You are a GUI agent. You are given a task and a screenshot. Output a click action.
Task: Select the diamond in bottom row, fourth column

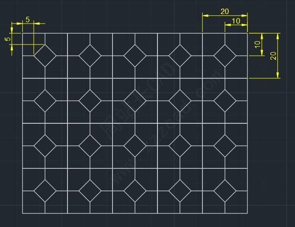(180, 190)
